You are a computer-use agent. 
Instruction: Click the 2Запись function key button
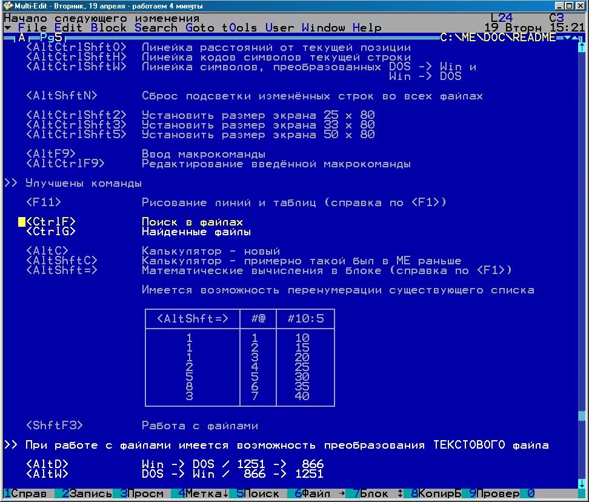point(87,494)
